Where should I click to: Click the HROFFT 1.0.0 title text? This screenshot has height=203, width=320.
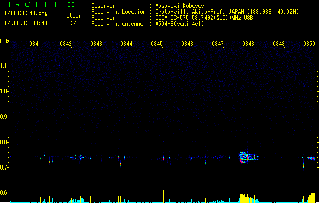[40, 4]
